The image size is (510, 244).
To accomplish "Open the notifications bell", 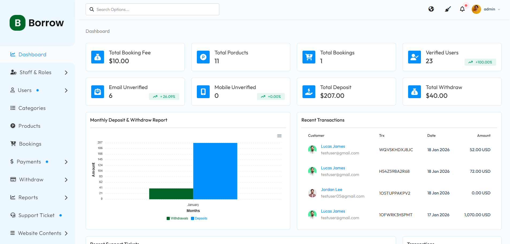I will pyautogui.click(x=462, y=9).
